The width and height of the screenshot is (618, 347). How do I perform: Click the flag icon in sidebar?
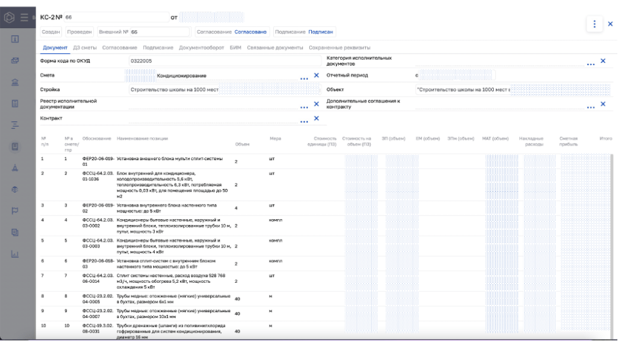coord(15,211)
